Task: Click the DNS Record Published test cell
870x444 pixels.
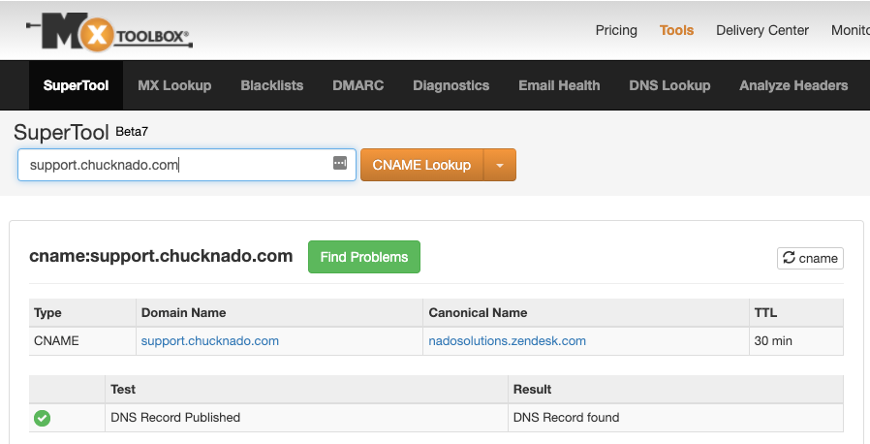Action: coord(306,418)
